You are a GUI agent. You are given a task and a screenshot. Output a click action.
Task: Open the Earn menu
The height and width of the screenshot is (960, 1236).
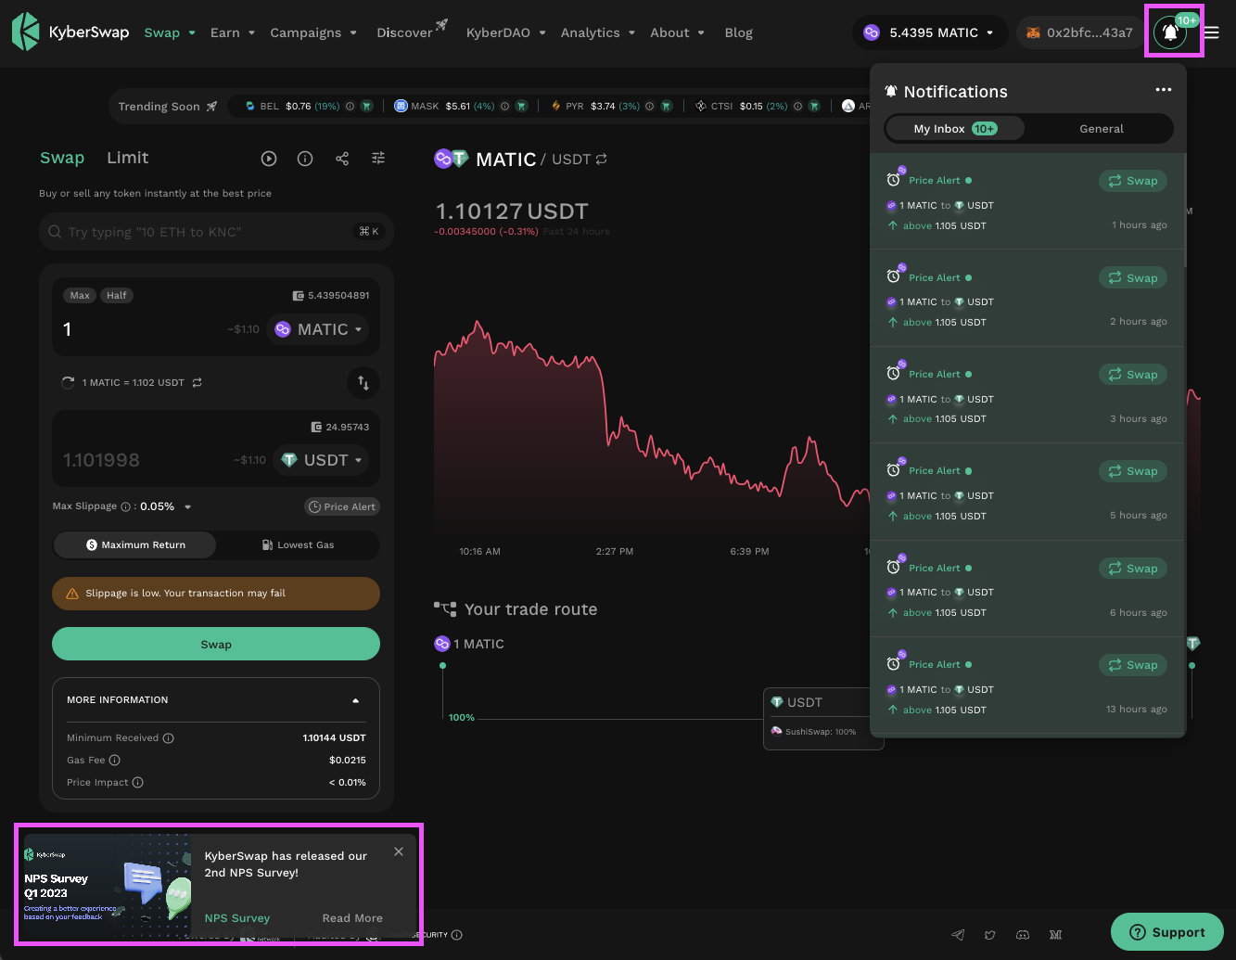point(232,32)
